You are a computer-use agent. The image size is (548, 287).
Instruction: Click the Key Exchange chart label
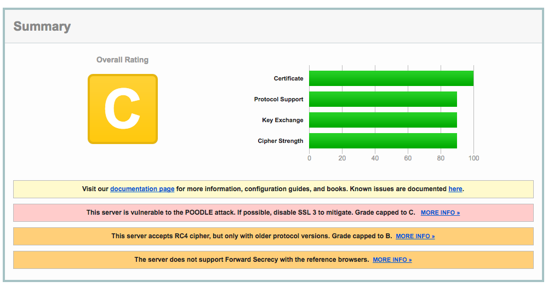click(282, 120)
